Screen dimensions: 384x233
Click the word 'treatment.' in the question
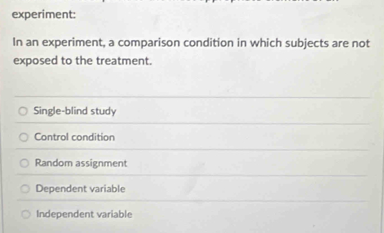pos(124,61)
